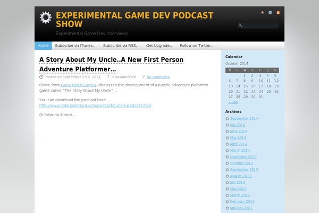Open the email envelope icon in header
The width and height of the screenshot is (319, 213).
pos(270,13)
